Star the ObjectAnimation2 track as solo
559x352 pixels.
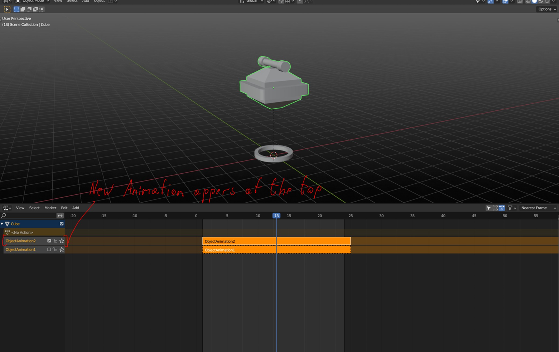point(62,241)
